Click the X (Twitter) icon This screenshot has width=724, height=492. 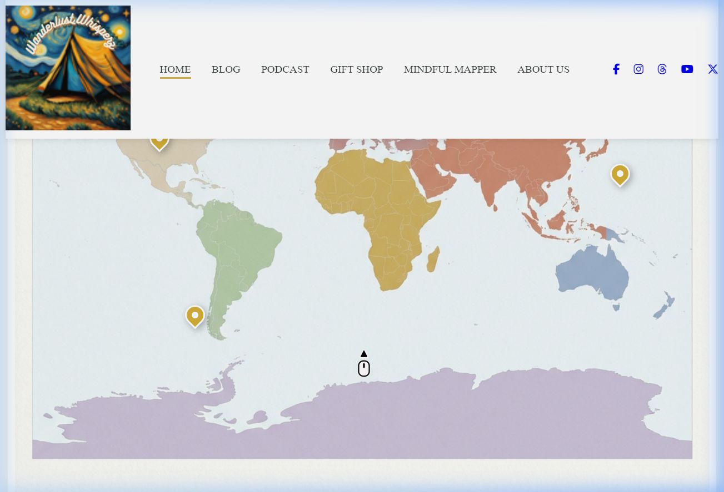tap(712, 69)
